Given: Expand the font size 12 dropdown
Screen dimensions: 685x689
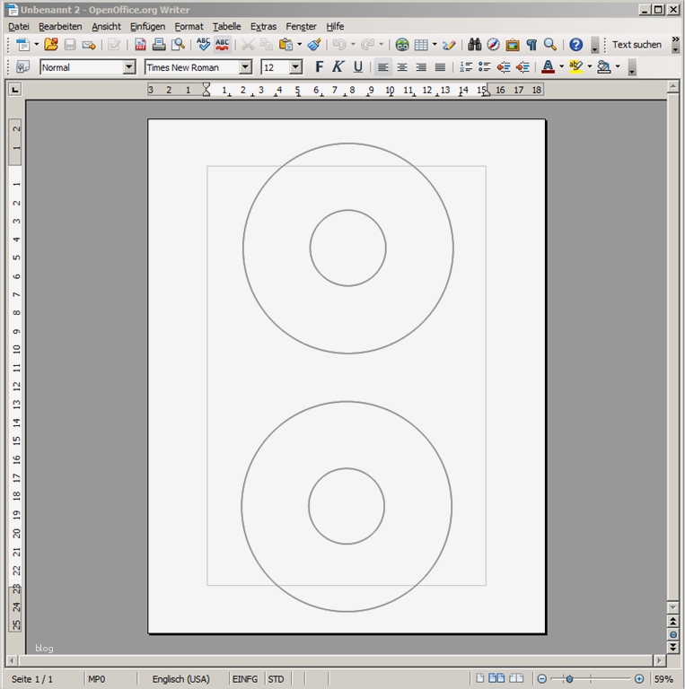Looking at the screenshot, I should (295, 67).
